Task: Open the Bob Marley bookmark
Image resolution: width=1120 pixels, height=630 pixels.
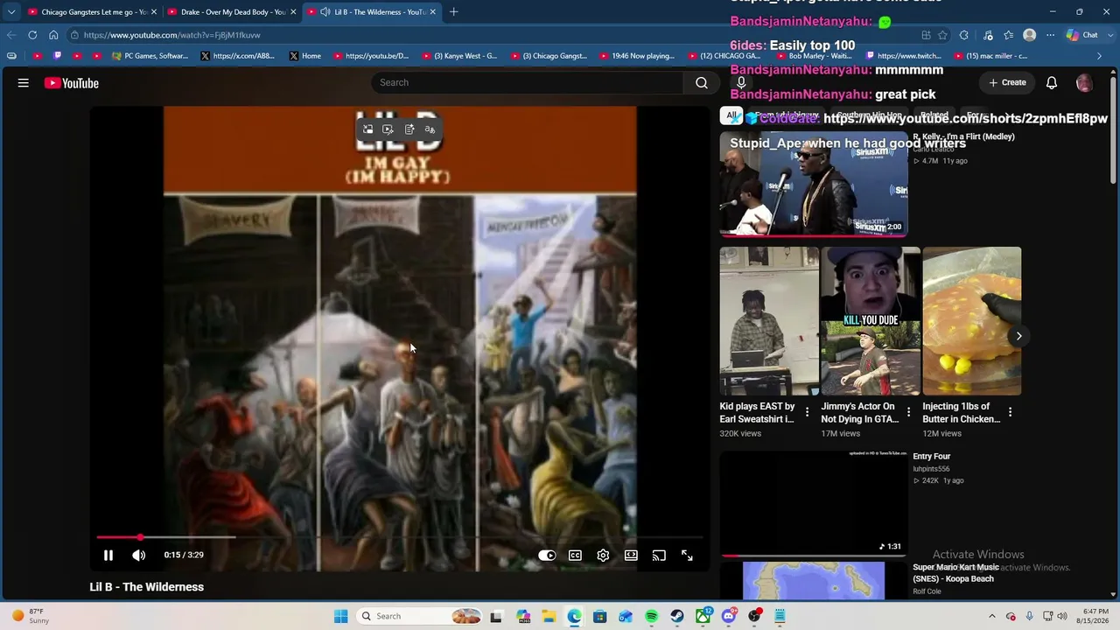Action: (x=814, y=56)
